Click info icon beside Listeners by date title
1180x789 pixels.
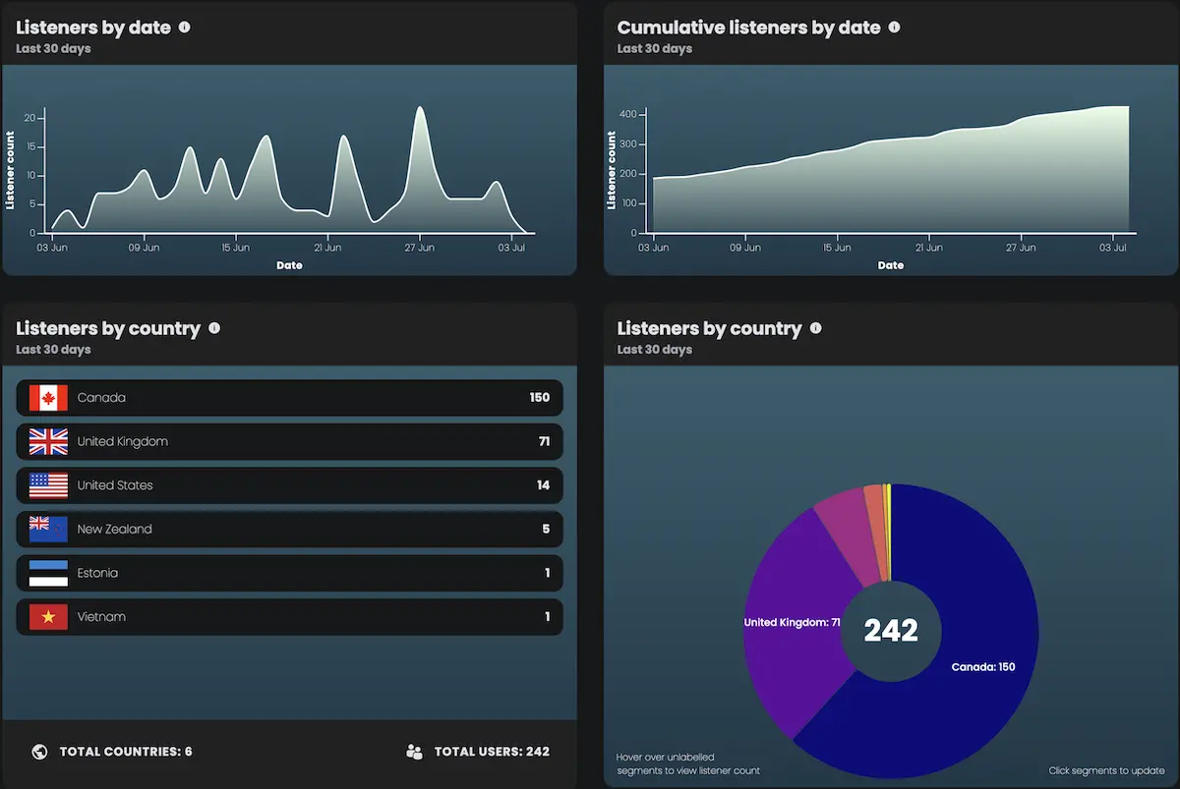coord(184,28)
